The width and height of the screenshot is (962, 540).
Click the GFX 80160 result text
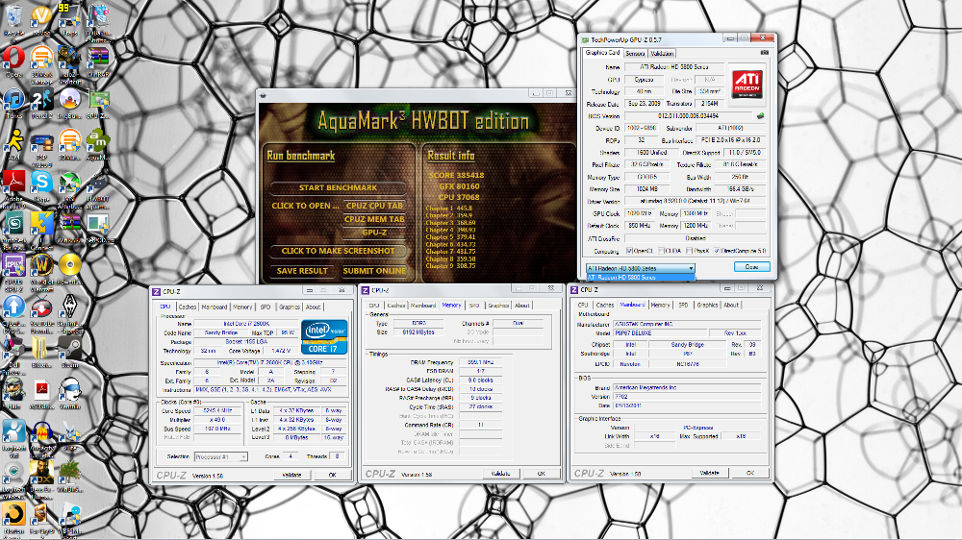pyautogui.click(x=459, y=186)
